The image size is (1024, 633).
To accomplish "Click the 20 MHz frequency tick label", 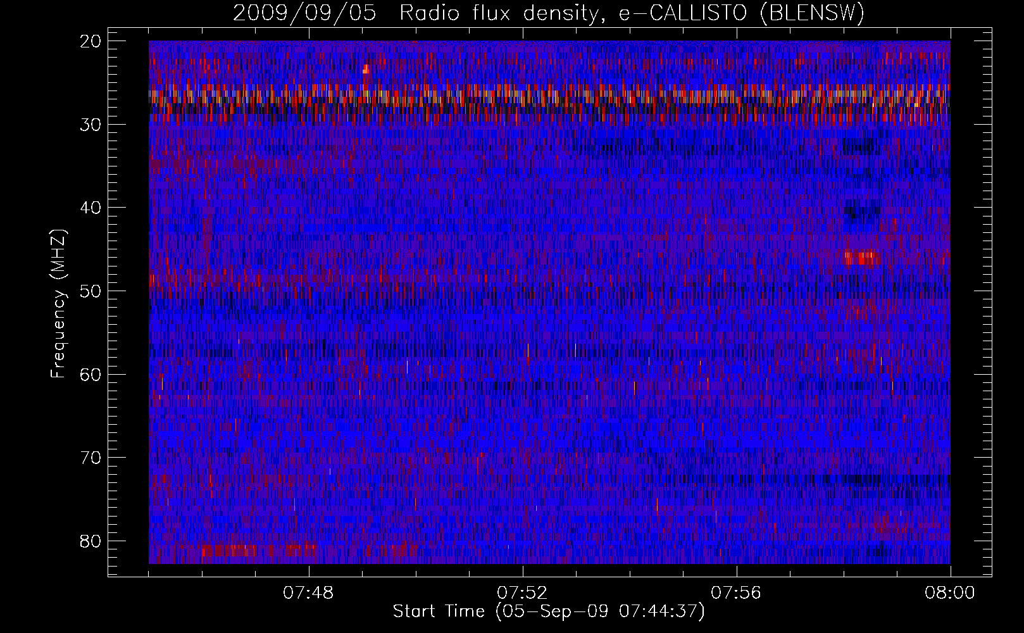I will coord(91,41).
